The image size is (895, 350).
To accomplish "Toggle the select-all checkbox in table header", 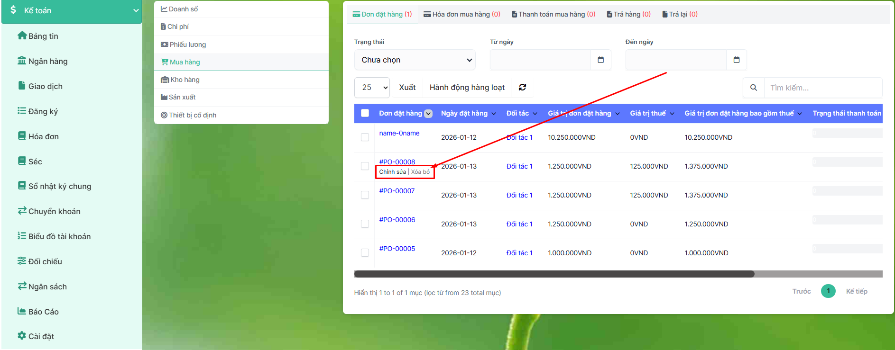I will click(x=365, y=113).
